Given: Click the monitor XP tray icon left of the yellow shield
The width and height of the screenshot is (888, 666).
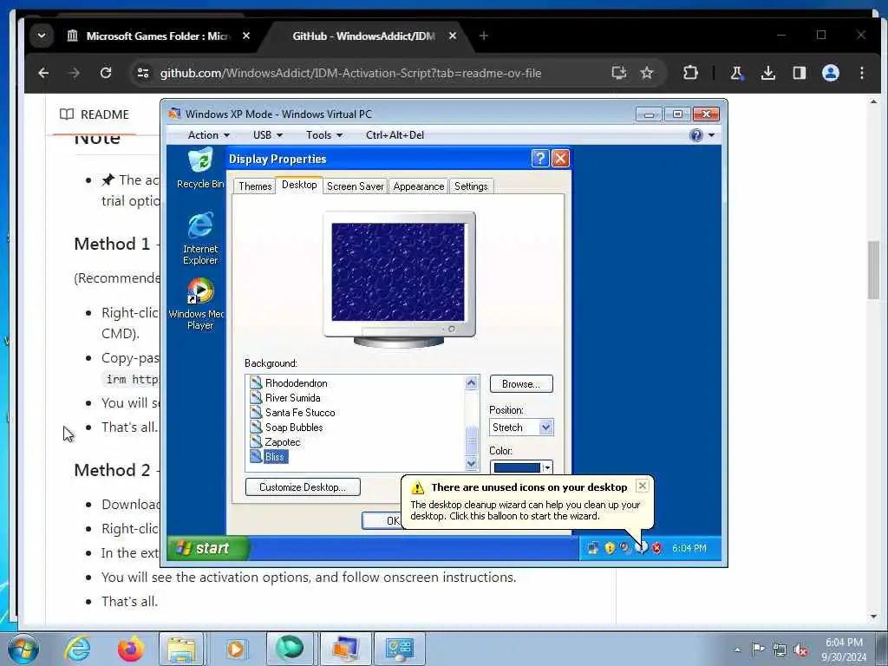Looking at the screenshot, I should (x=593, y=548).
